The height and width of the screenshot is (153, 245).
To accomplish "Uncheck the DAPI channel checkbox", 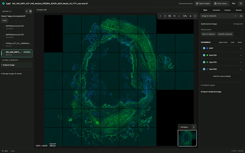I will coord(204,48).
